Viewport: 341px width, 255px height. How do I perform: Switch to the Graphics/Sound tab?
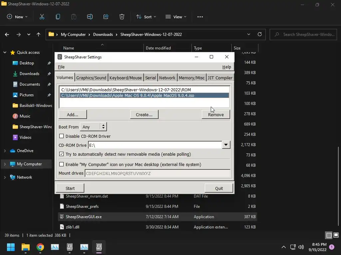coord(91,78)
